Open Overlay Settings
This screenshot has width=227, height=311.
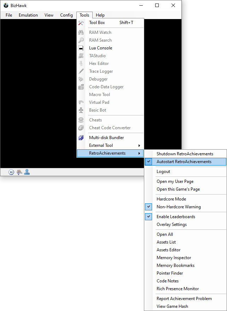pos(171,225)
